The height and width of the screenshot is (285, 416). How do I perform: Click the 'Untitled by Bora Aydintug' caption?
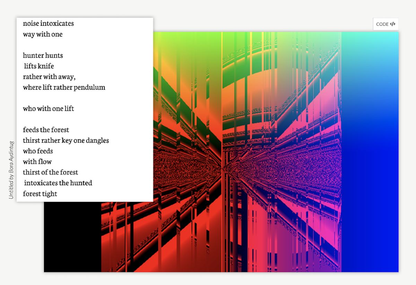pyautogui.click(x=11, y=170)
